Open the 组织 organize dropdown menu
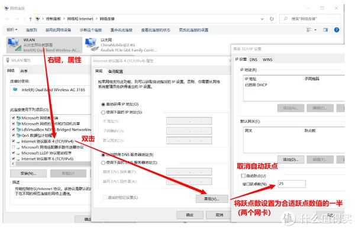Viewport: 355px width, 229px height. coord(12,30)
